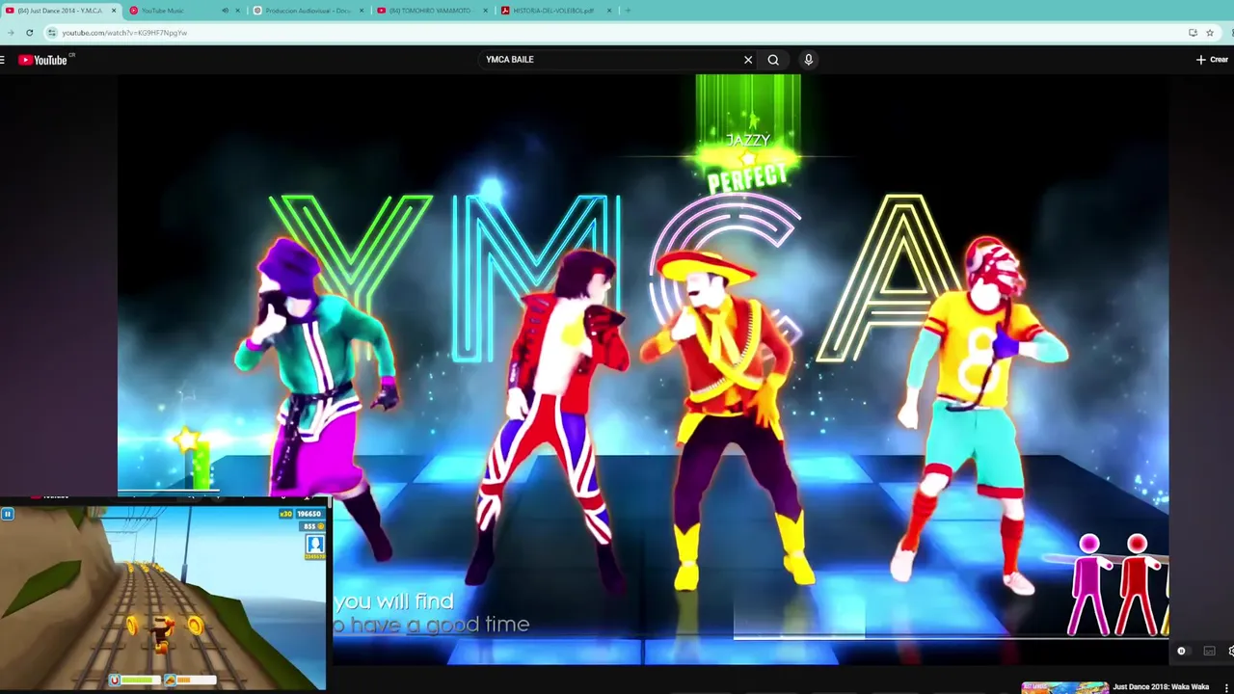Click the game score 196650
Viewport: 1234px width, 694px height.
(x=308, y=514)
